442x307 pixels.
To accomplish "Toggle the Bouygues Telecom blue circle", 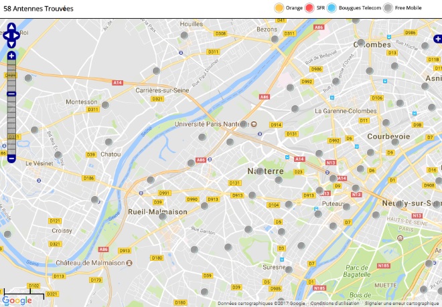I will (331, 8).
